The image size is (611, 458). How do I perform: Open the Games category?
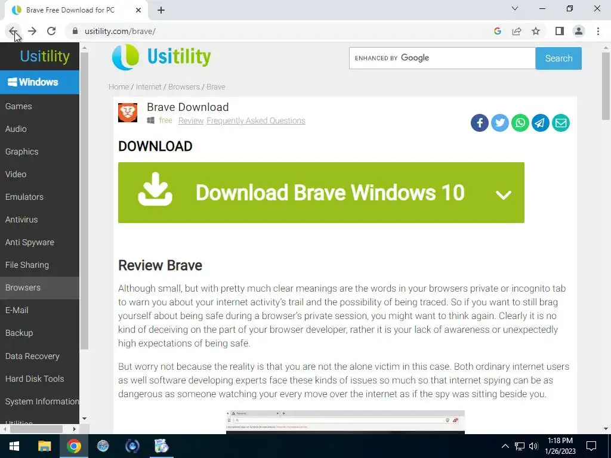tap(39, 106)
